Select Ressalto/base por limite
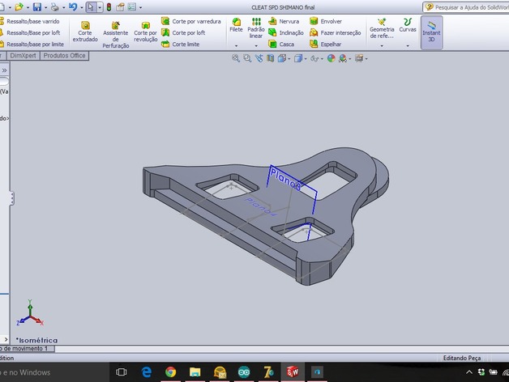The image size is (509, 382). [x=32, y=44]
